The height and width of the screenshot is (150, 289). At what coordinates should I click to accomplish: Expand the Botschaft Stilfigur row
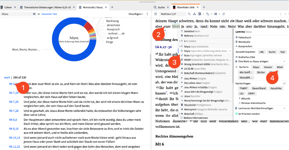click(180, 114)
